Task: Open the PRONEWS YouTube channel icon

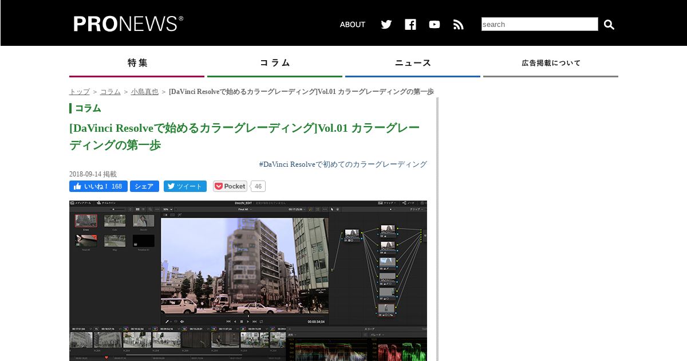Action: click(x=435, y=25)
